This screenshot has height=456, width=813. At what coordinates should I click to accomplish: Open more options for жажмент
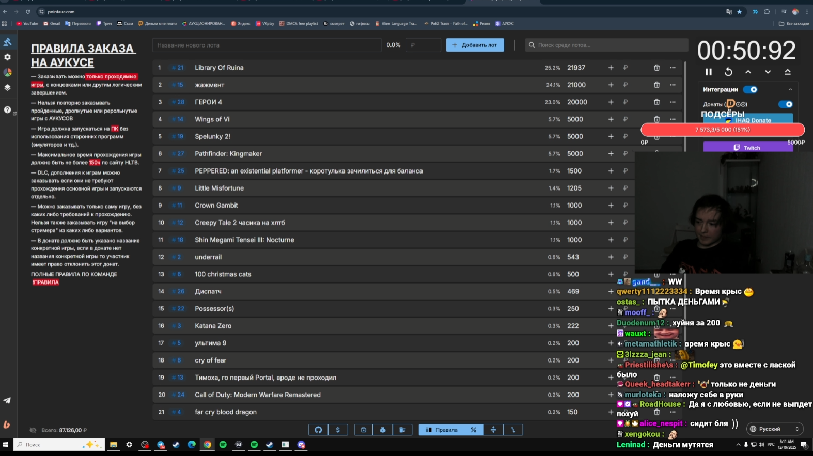pyautogui.click(x=673, y=85)
